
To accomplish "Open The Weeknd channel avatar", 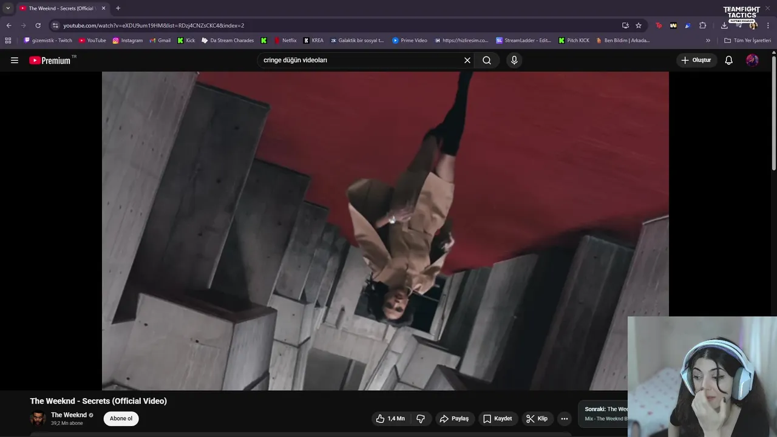I will click(38, 419).
